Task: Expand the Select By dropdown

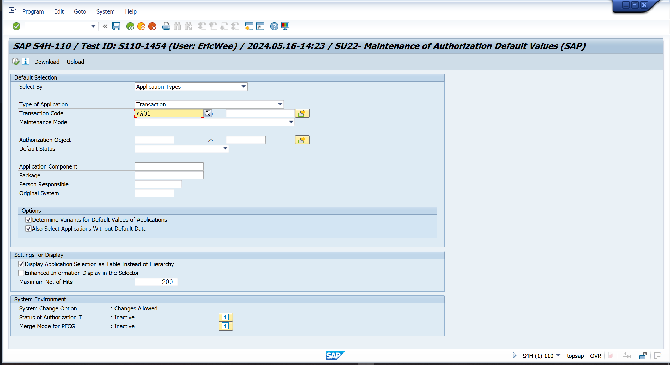Action: [x=243, y=86]
